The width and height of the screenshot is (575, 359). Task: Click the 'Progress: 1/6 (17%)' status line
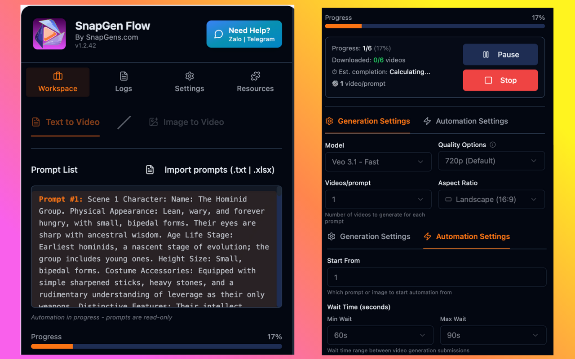(x=362, y=48)
